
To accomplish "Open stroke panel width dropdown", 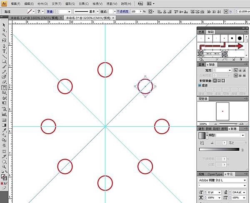I will (x=230, y=70).
